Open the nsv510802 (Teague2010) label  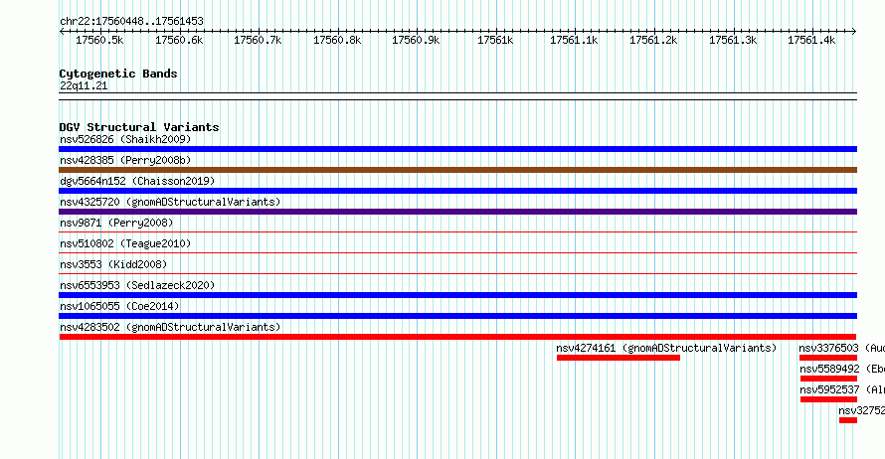[125, 243]
